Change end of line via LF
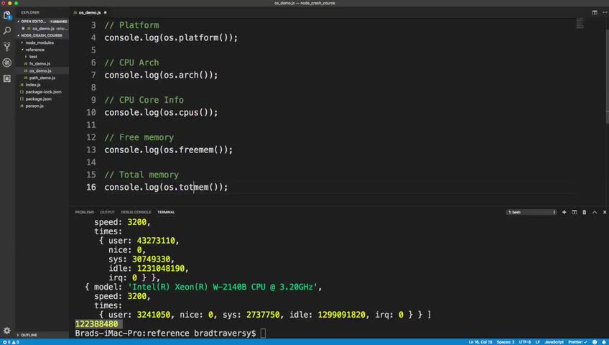 coord(537,342)
